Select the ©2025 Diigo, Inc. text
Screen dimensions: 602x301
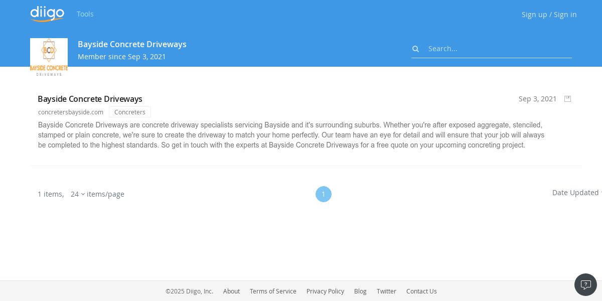(189, 291)
